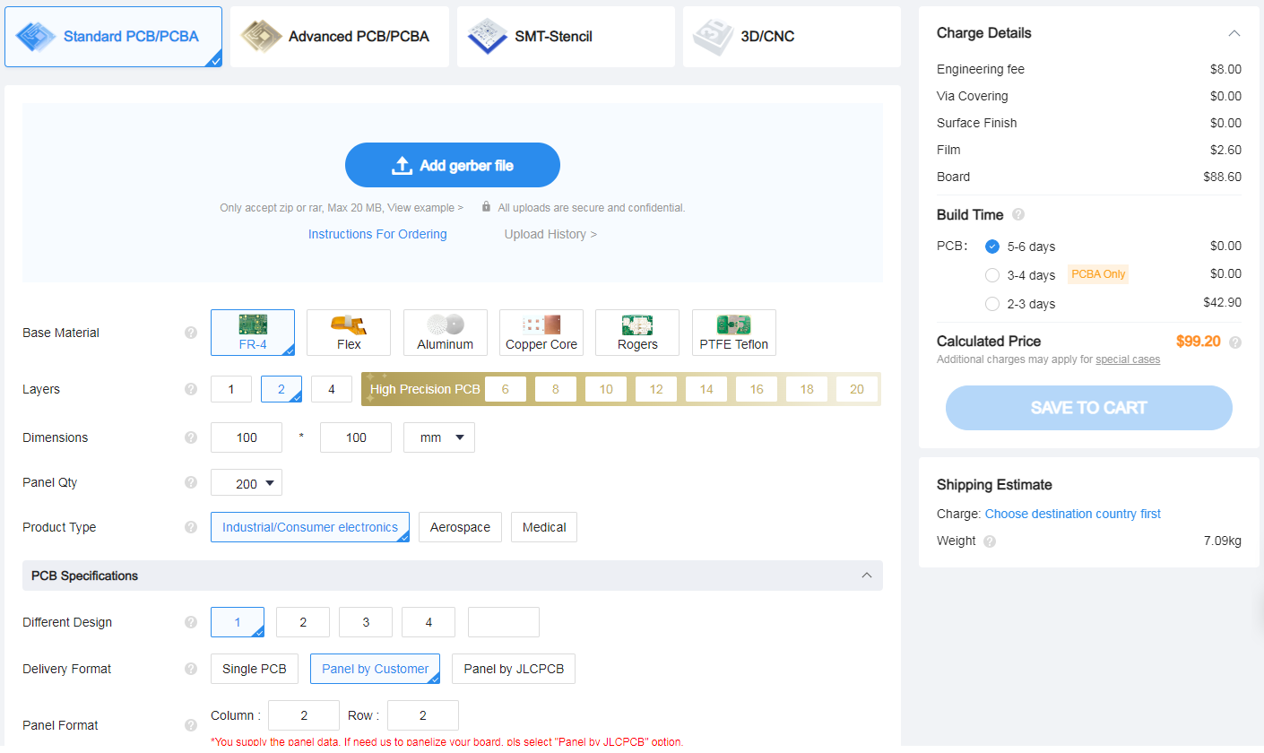1264x753 pixels.
Task: Collapse the PCB Specifications section
Action: tap(866, 576)
